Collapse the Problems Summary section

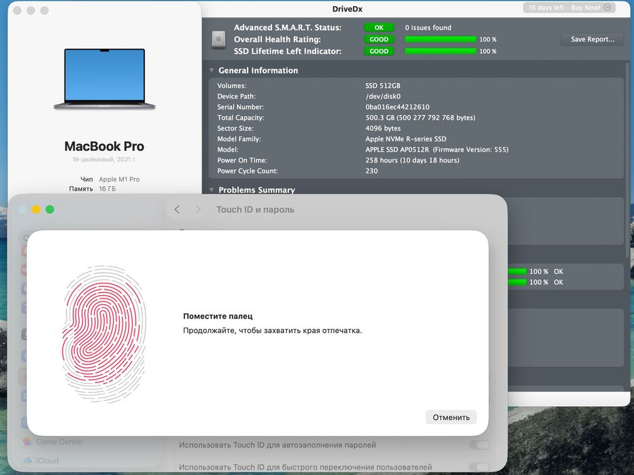212,190
